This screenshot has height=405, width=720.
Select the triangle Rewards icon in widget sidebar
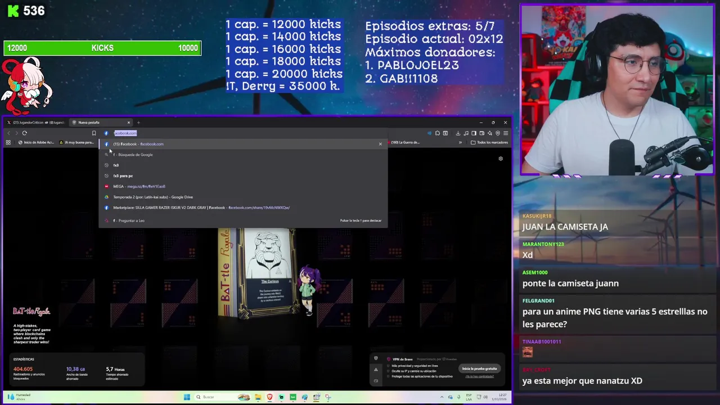(x=376, y=370)
